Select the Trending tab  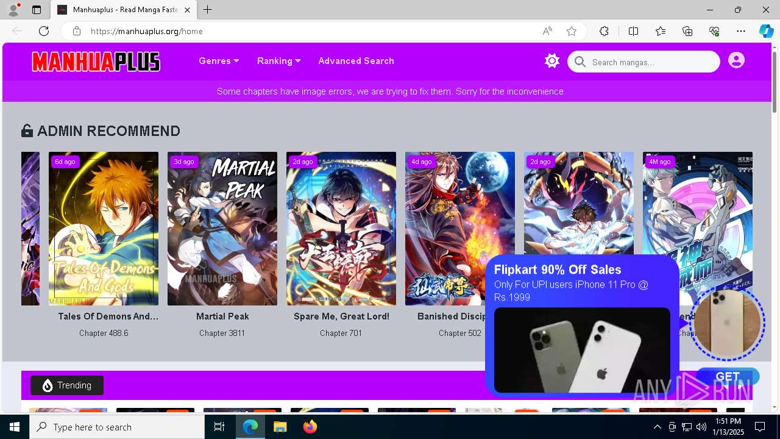(67, 385)
